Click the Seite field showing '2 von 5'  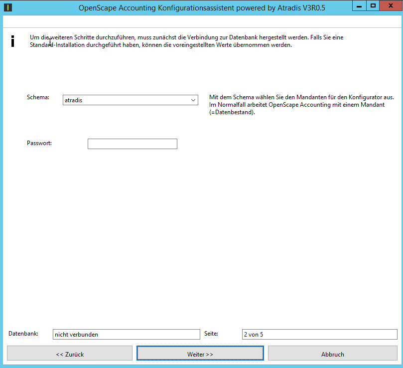pos(319,334)
